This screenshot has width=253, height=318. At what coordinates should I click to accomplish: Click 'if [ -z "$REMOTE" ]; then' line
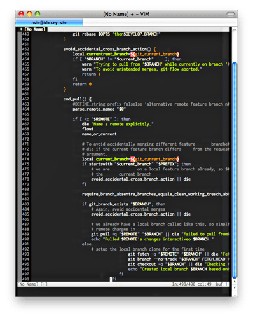[102, 119]
